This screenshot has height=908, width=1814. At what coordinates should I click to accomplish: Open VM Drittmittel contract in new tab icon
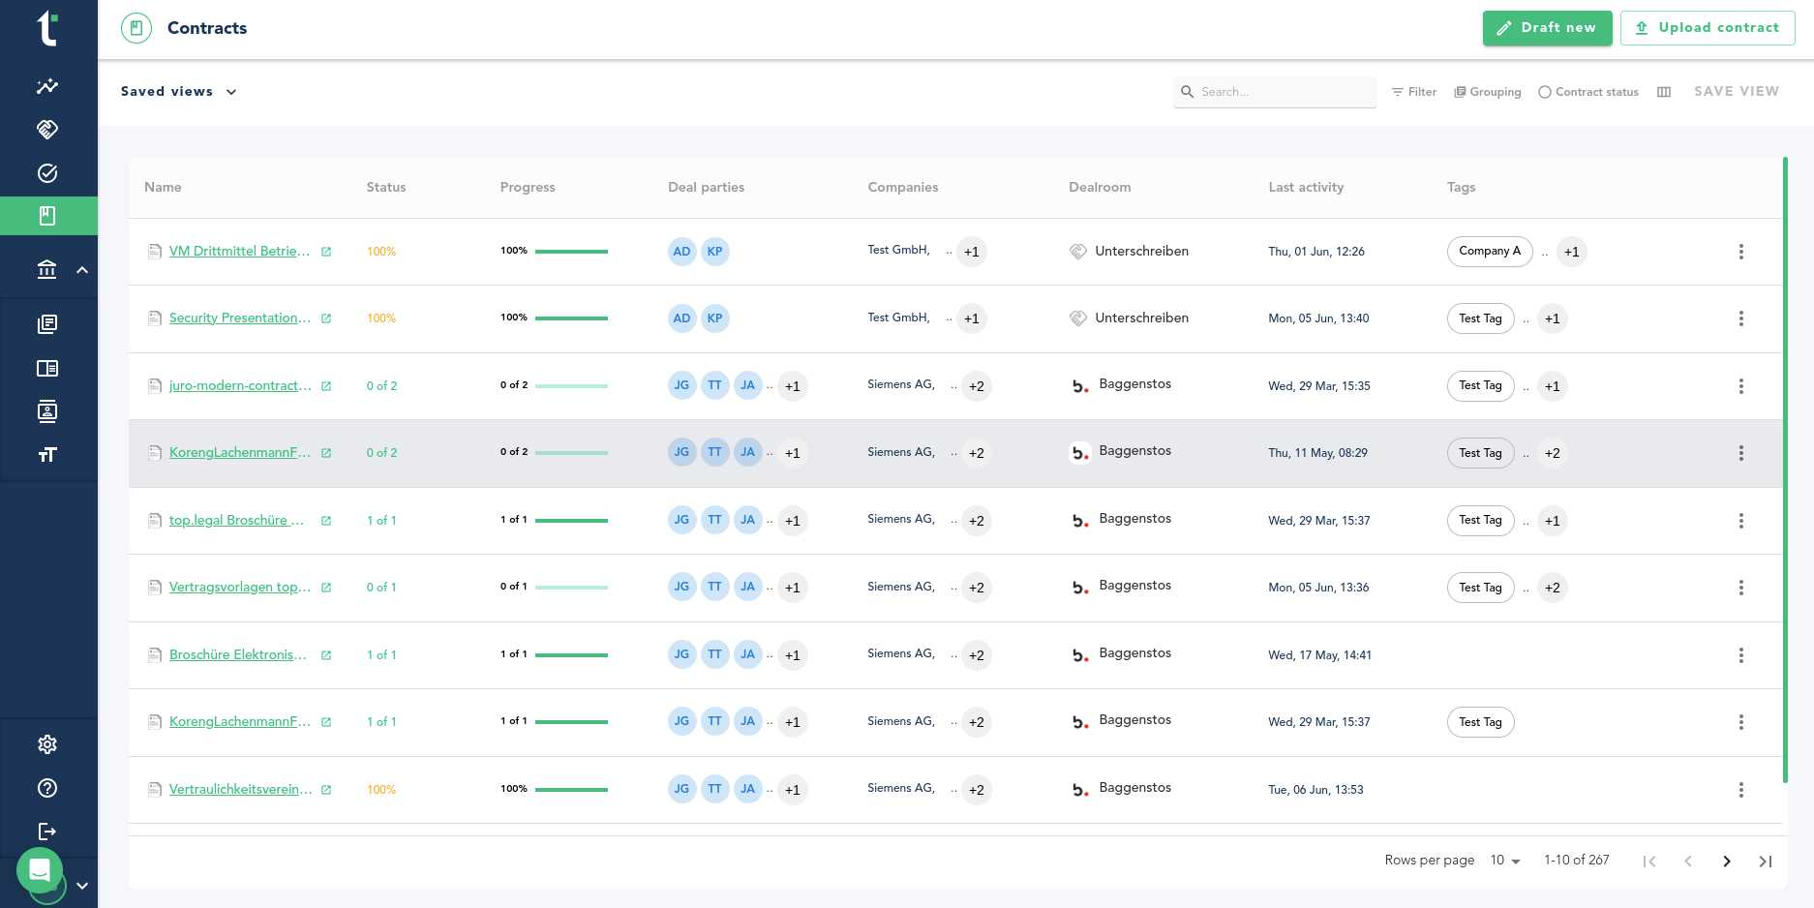(x=326, y=252)
